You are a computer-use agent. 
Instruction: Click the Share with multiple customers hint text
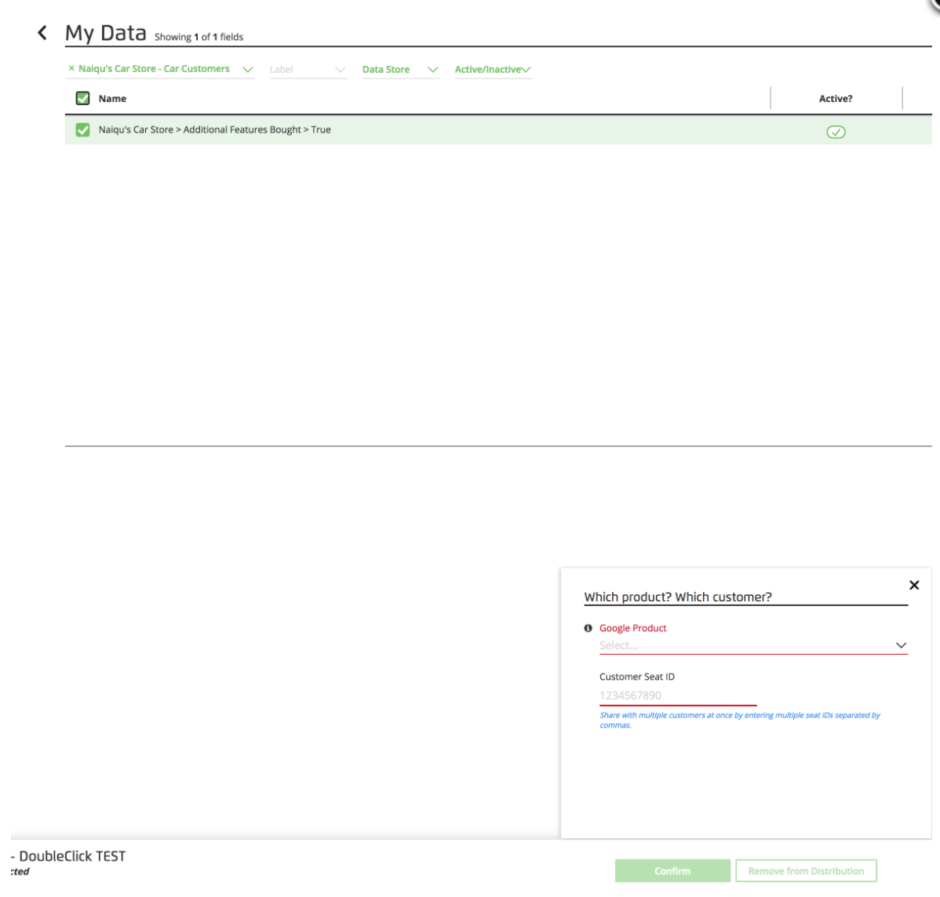(740, 720)
